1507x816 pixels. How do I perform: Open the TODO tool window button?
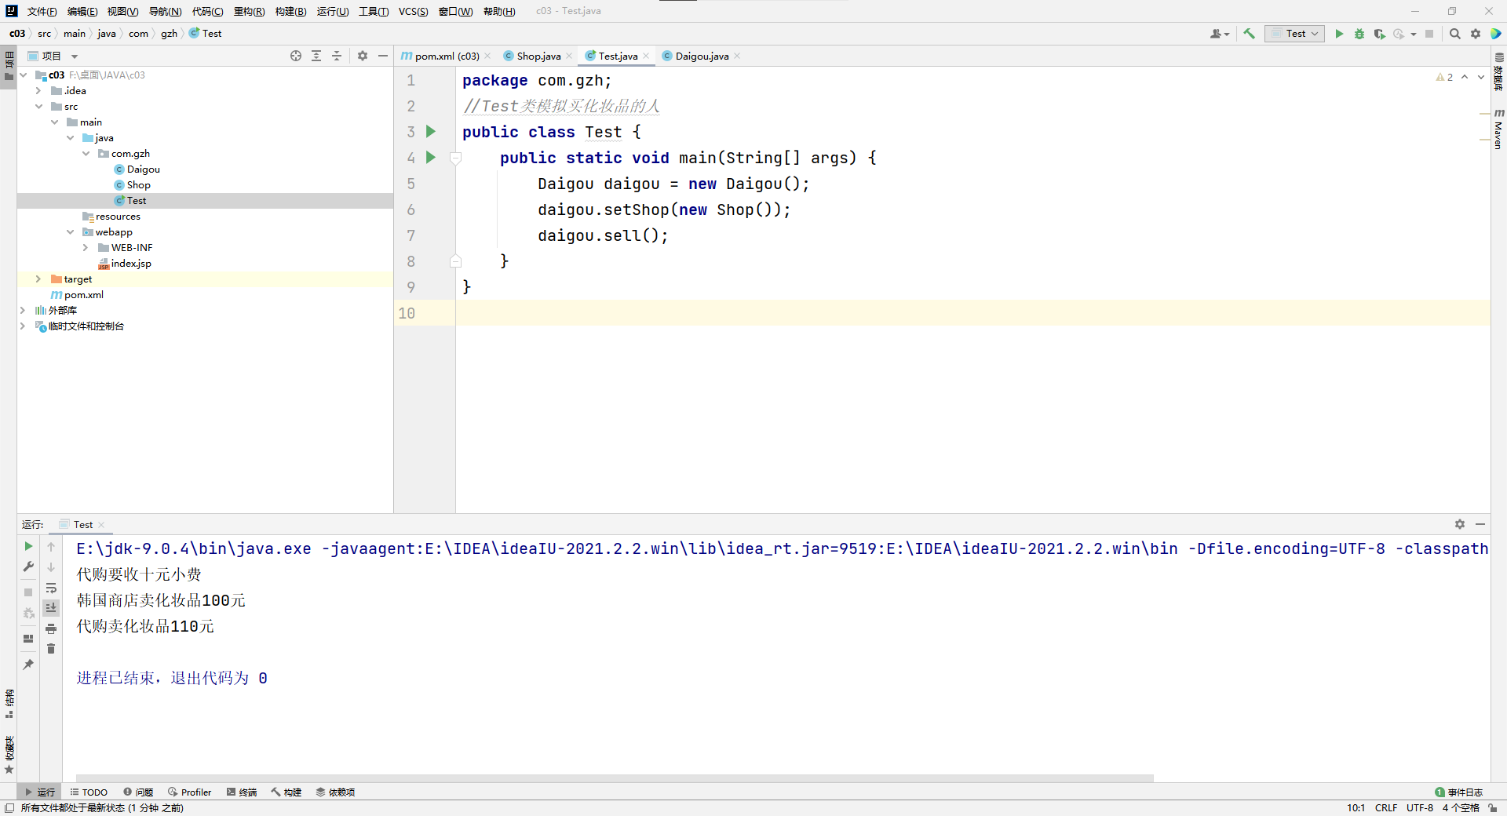coord(89,792)
